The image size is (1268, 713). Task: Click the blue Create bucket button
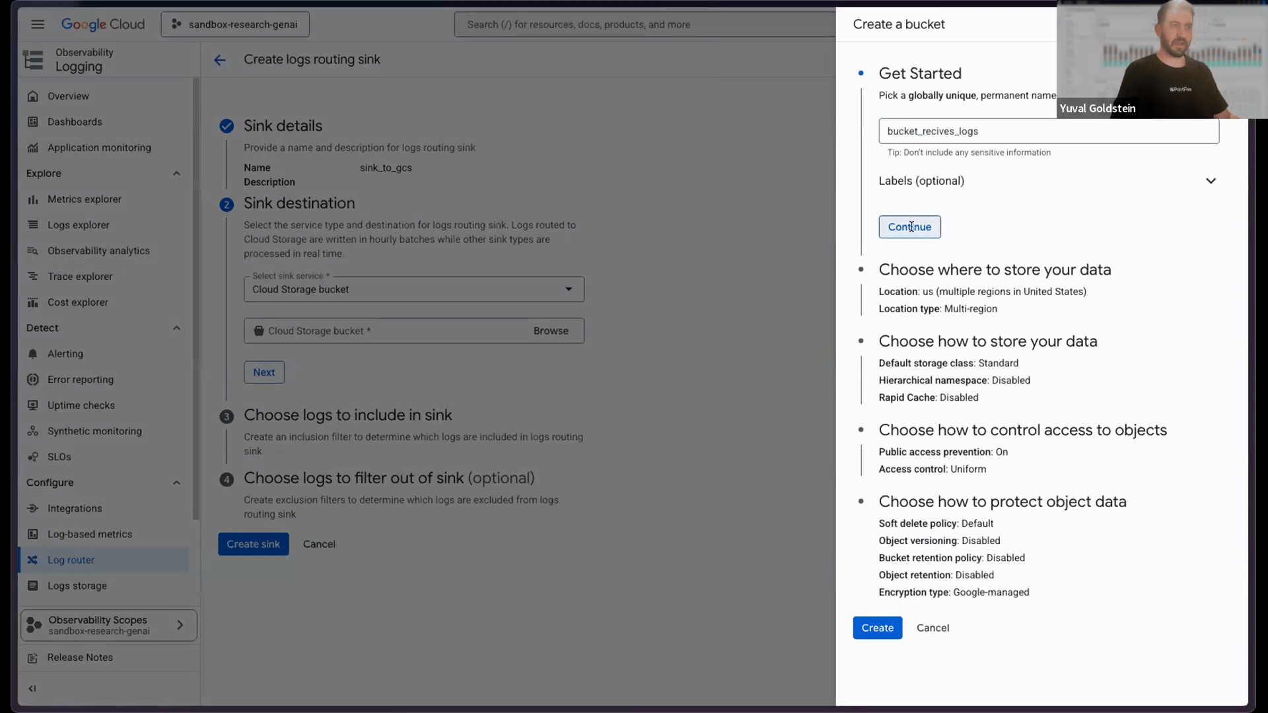pyautogui.click(x=877, y=628)
